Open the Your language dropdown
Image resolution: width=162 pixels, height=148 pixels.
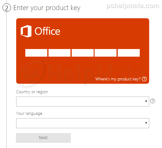(83, 123)
